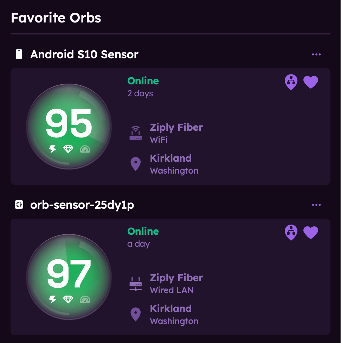Click the WiFi router icon beside Ziply Fiber

135,133
